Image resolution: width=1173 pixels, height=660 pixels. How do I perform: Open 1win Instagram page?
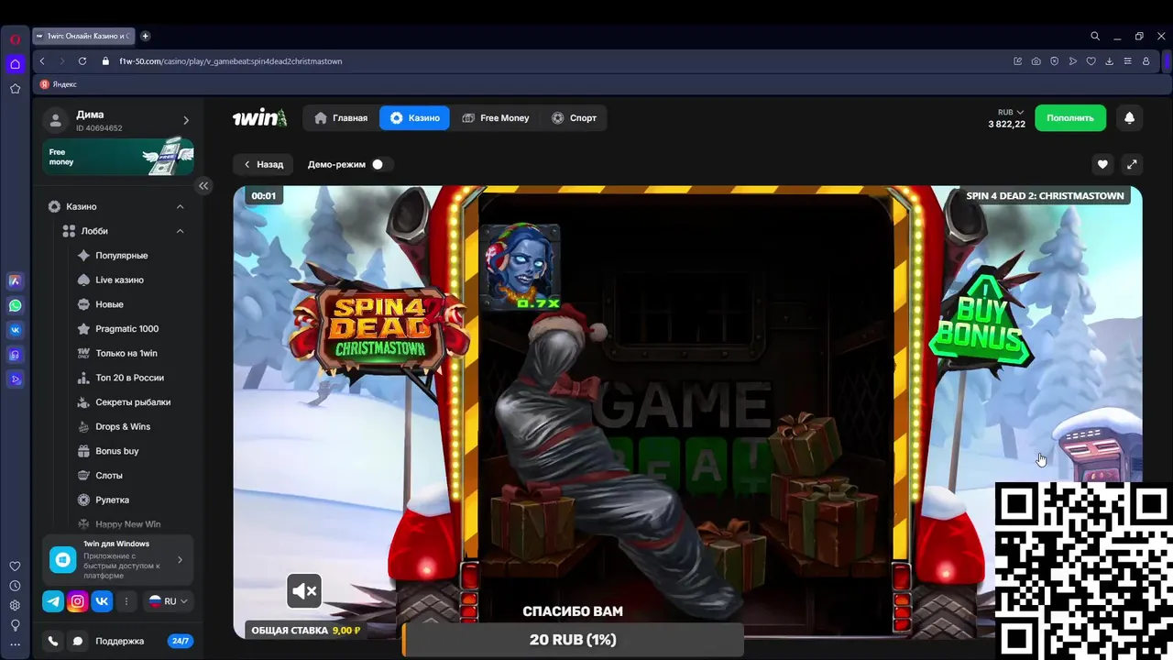[78, 601]
